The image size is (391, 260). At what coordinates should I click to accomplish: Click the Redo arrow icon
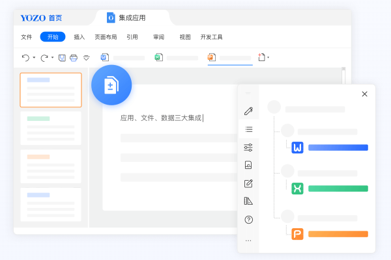click(x=44, y=58)
